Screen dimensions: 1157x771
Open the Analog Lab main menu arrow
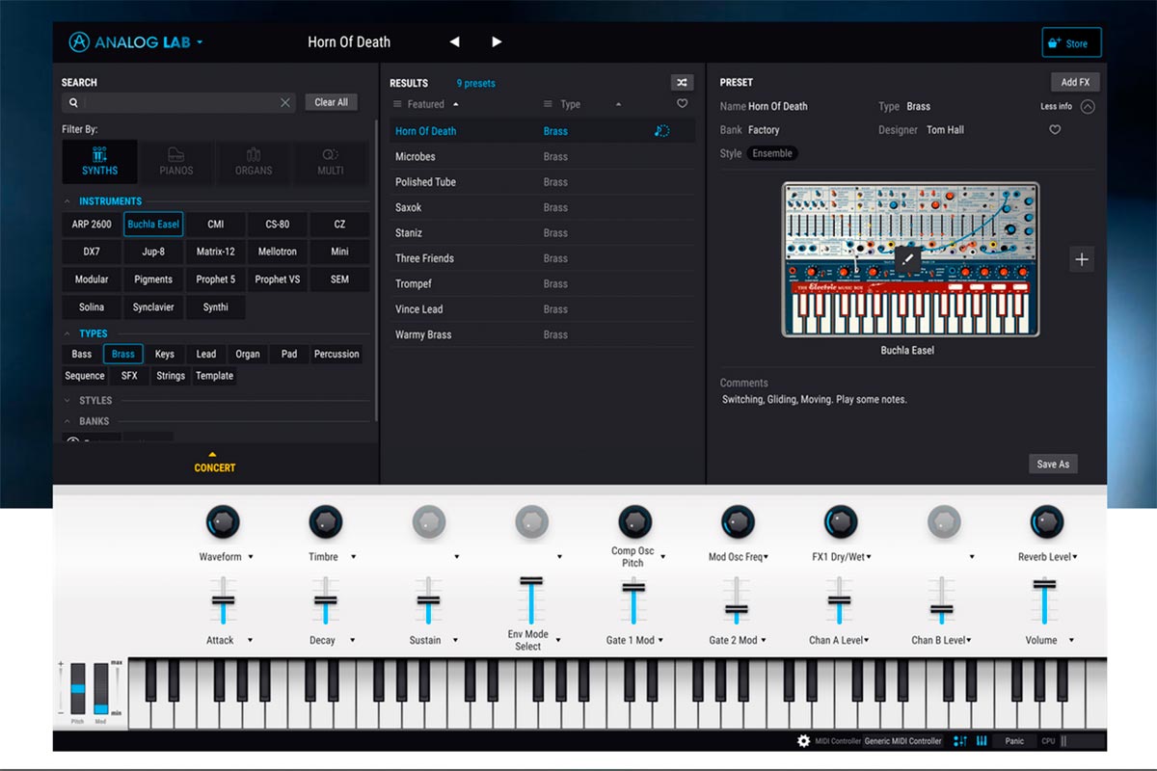pyautogui.click(x=200, y=42)
